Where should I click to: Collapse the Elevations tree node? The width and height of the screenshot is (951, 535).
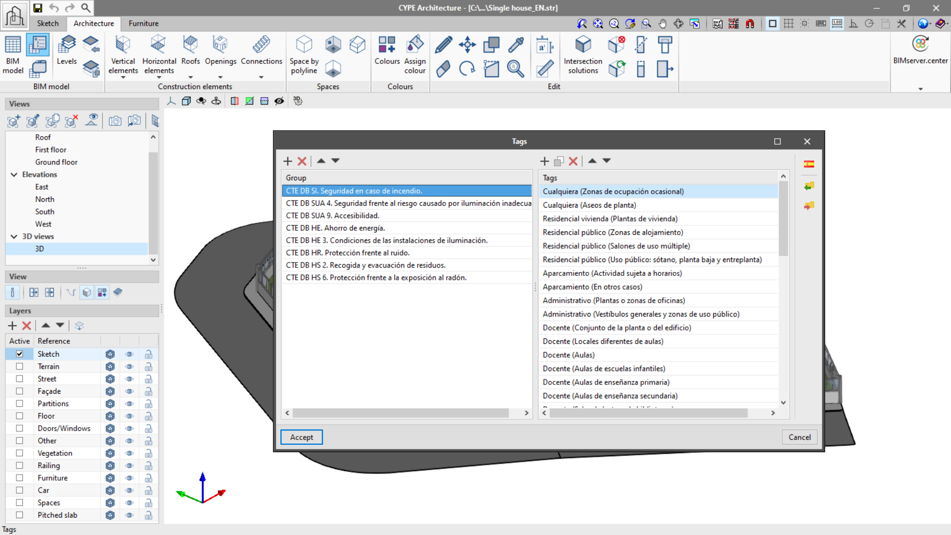[14, 174]
